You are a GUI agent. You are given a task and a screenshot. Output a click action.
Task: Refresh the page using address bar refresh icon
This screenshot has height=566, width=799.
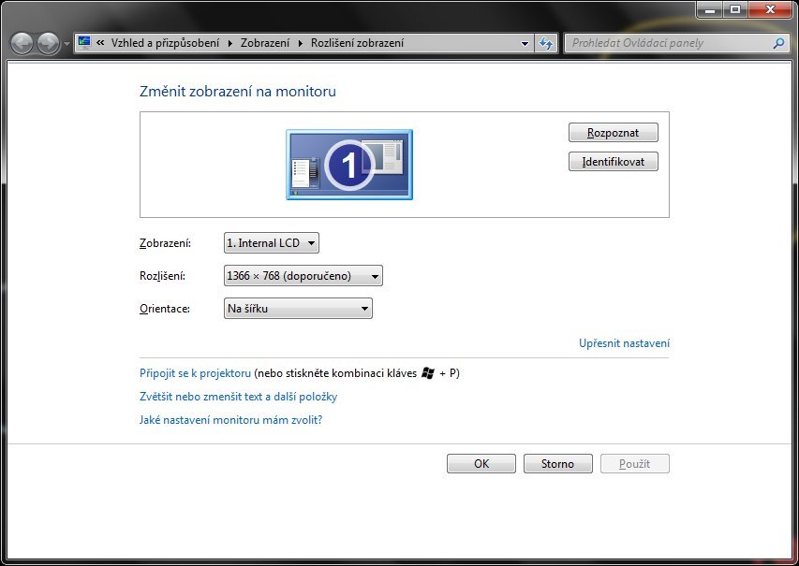(x=546, y=43)
